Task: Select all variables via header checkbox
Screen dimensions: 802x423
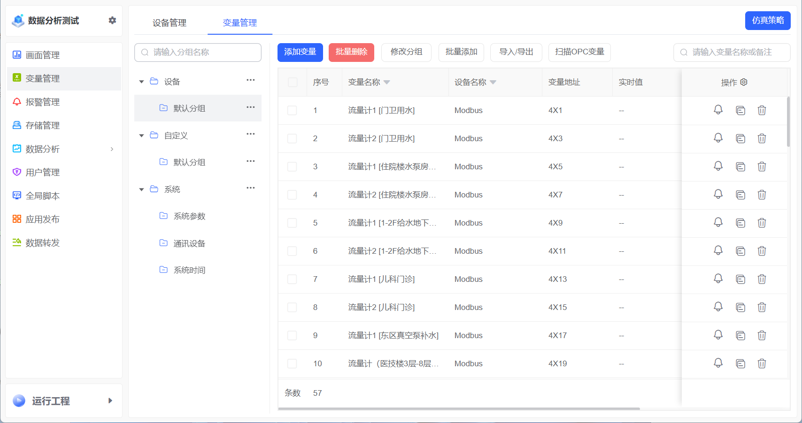Action: [x=292, y=82]
